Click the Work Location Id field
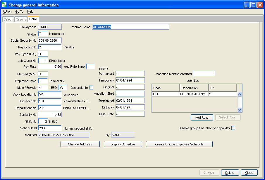 50,94
